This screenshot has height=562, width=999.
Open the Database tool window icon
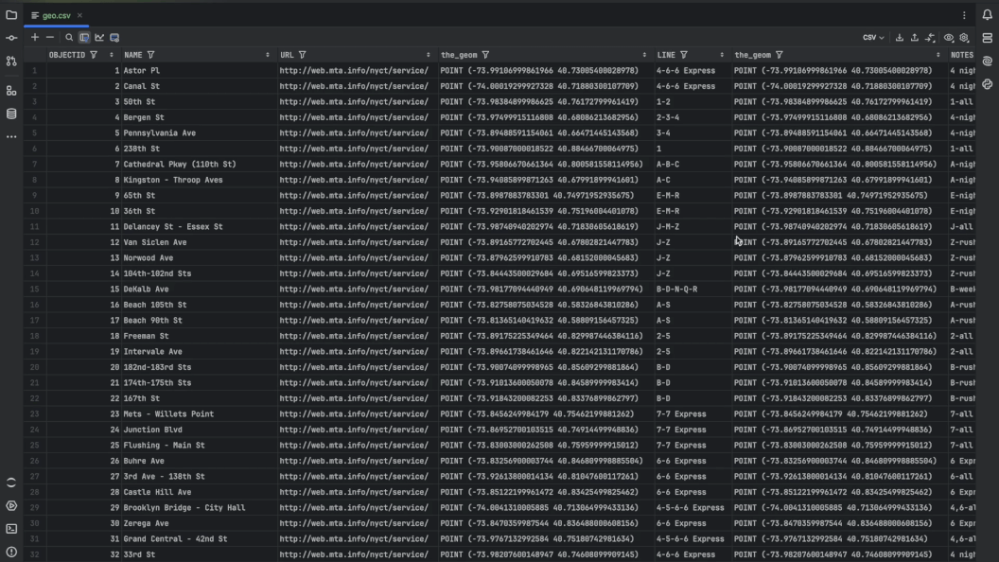coord(11,114)
